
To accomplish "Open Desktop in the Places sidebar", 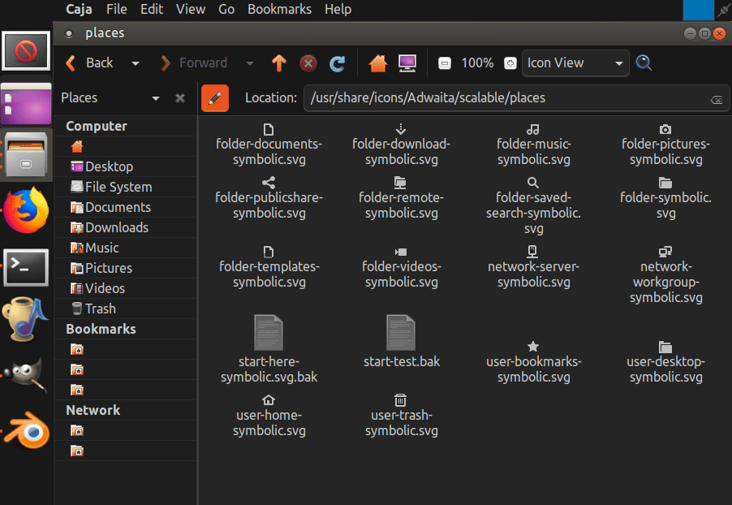I will point(125,166).
